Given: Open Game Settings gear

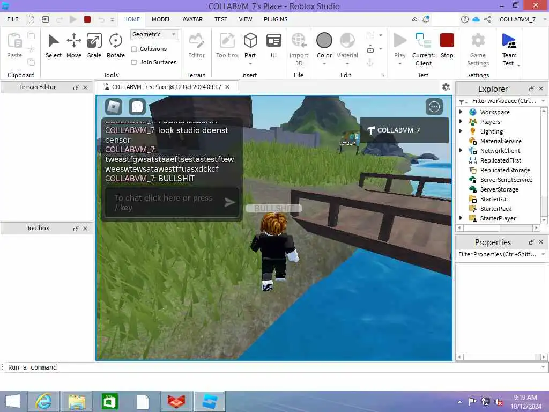Looking at the screenshot, I should (478, 41).
